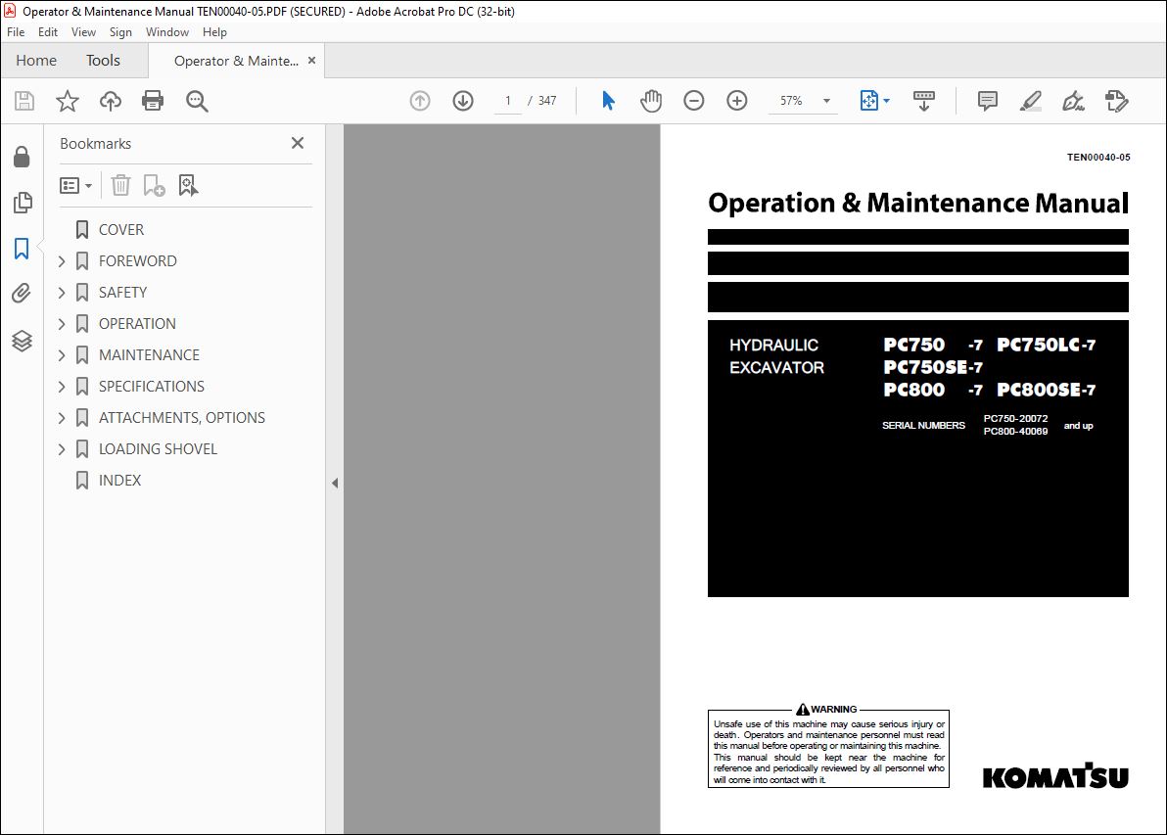Open the Fill & Sign pen tool
The height and width of the screenshot is (835, 1167).
coord(1073,101)
